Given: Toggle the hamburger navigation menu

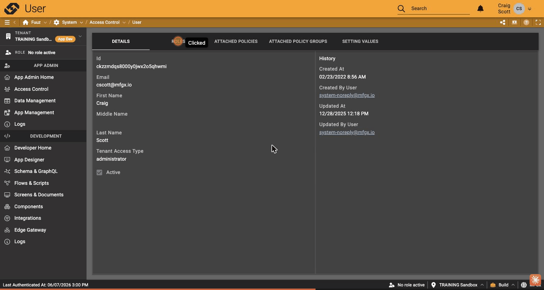Looking at the screenshot, I should click(7, 22).
